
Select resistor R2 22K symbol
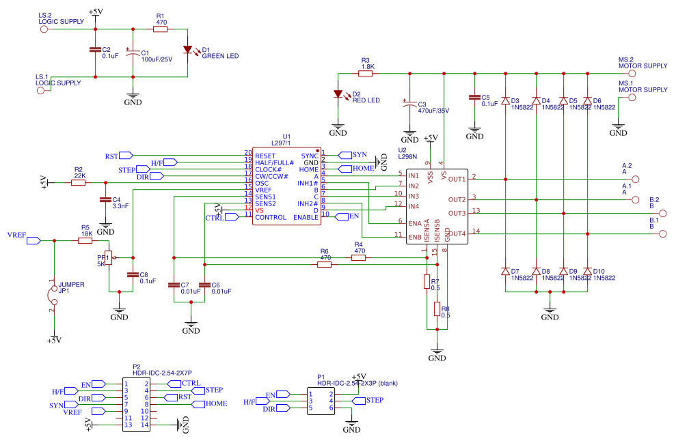pos(80,182)
